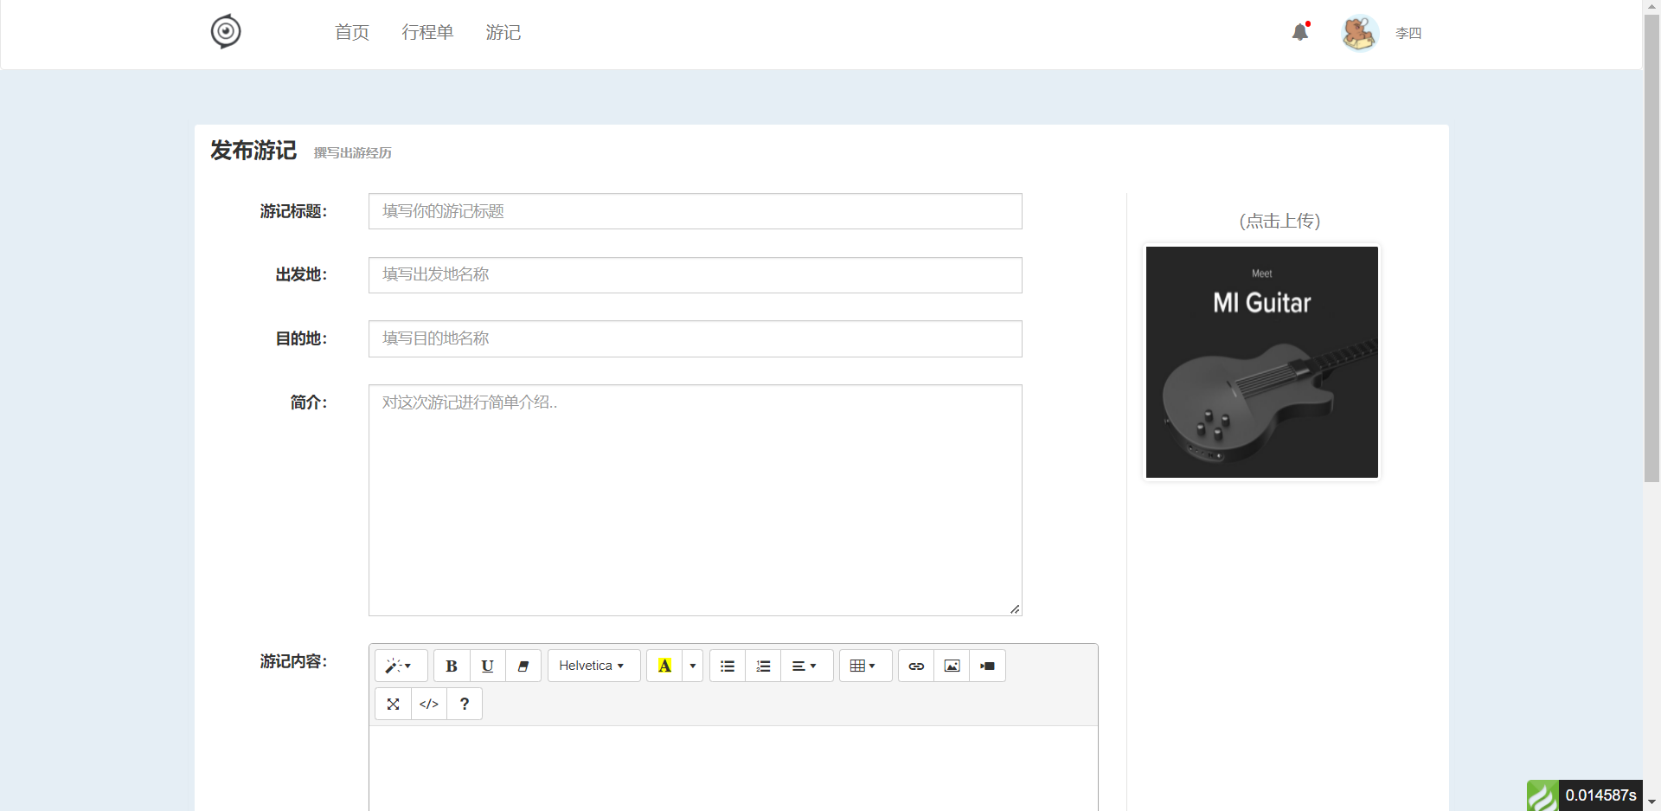Insert an unordered bullet list
The image size is (1661, 811).
tap(728, 666)
